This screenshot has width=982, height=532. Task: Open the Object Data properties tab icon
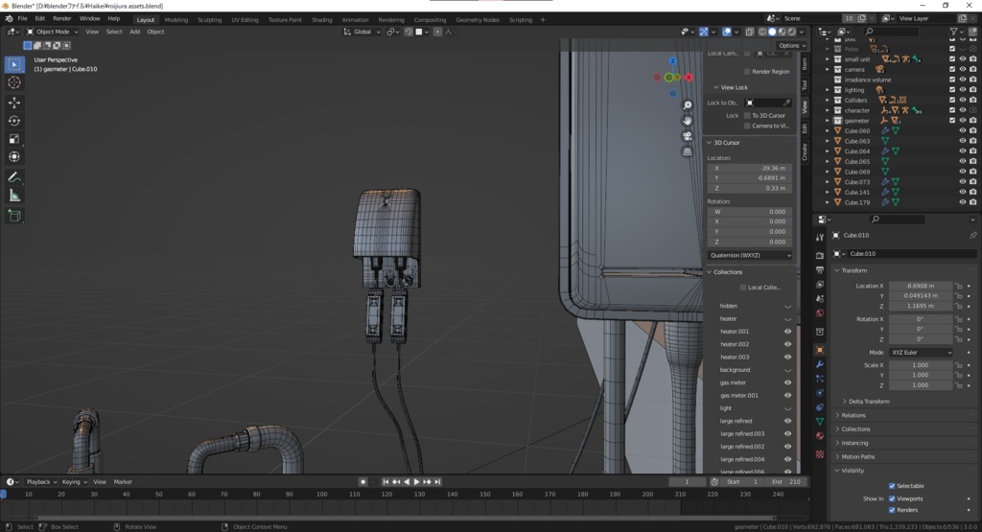pyautogui.click(x=820, y=421)
